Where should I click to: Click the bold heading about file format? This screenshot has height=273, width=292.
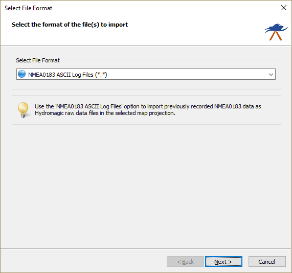(x=70, y=25)
